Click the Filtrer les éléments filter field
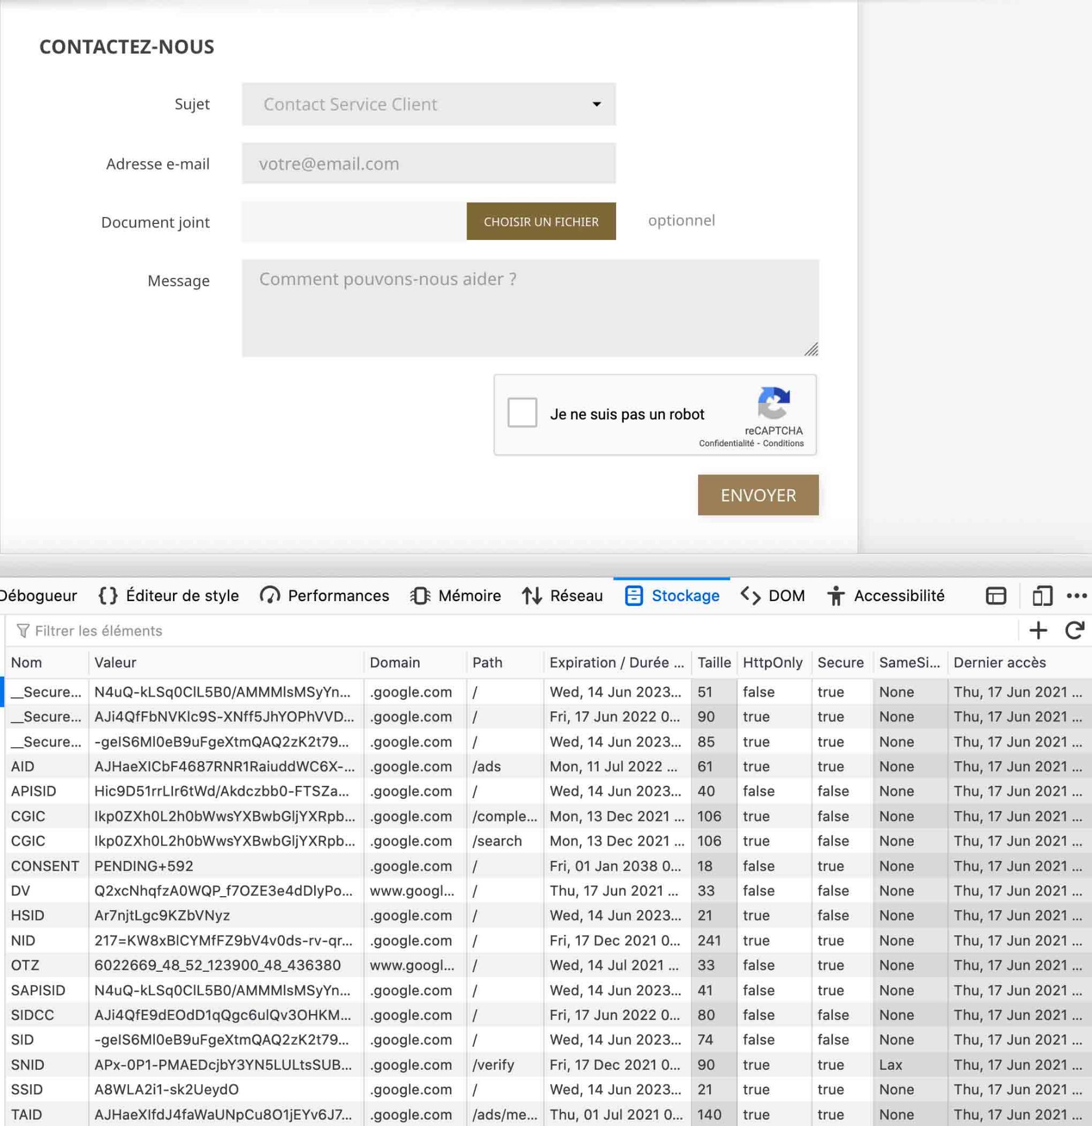This screenshot has height=1126, width=1092. pos(516,631)
